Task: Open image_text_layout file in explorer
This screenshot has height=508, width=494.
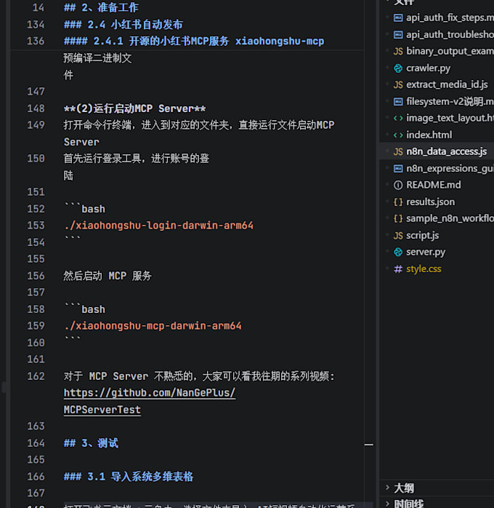Action: [x=450, y=118]
